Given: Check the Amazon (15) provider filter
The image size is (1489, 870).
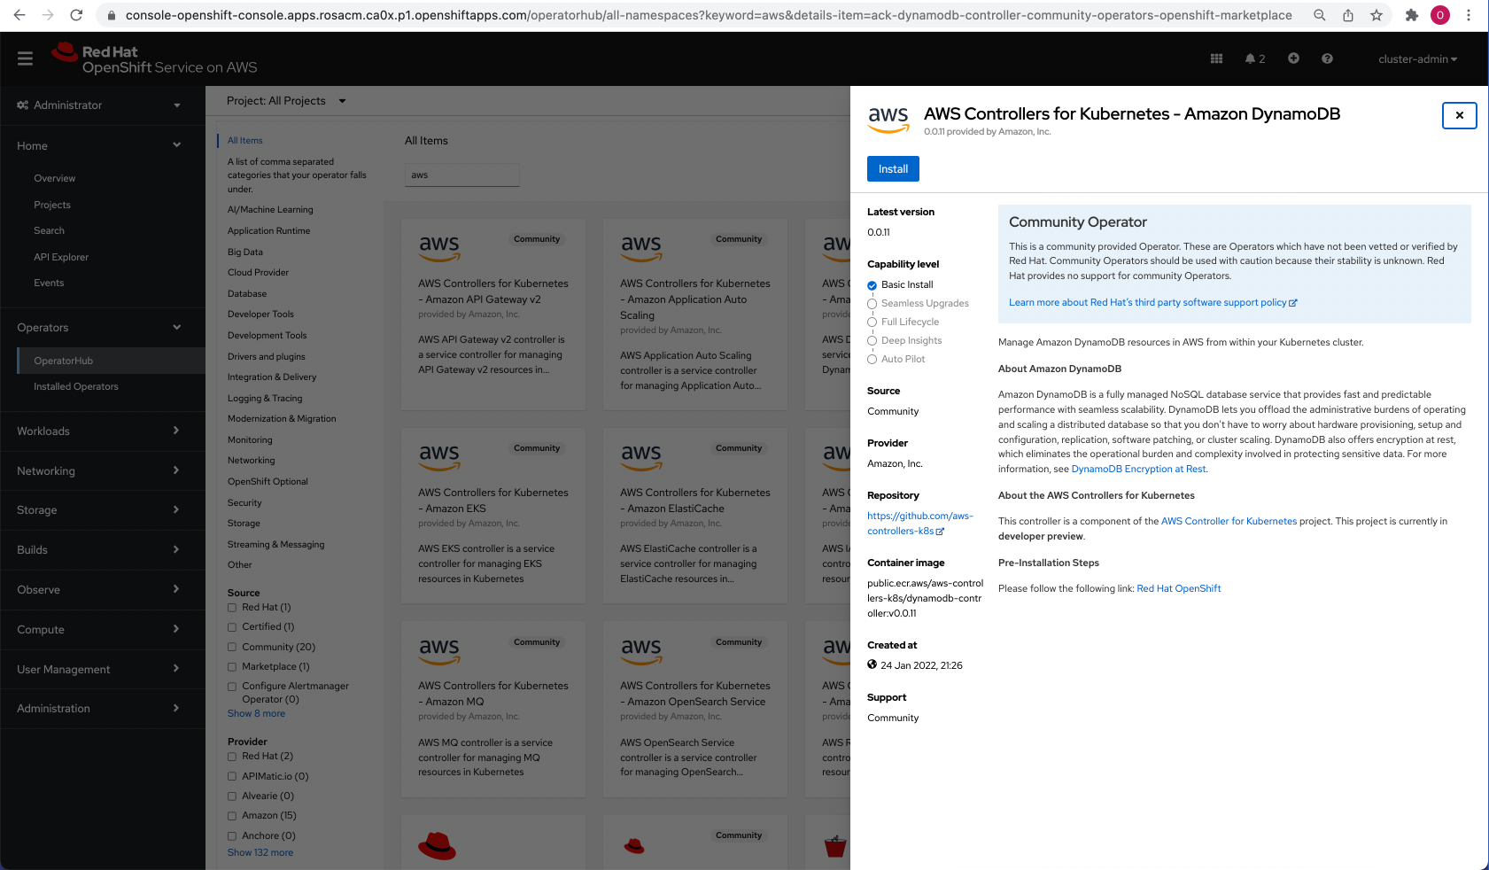Looking at the screenshot, I should [232, 816].
